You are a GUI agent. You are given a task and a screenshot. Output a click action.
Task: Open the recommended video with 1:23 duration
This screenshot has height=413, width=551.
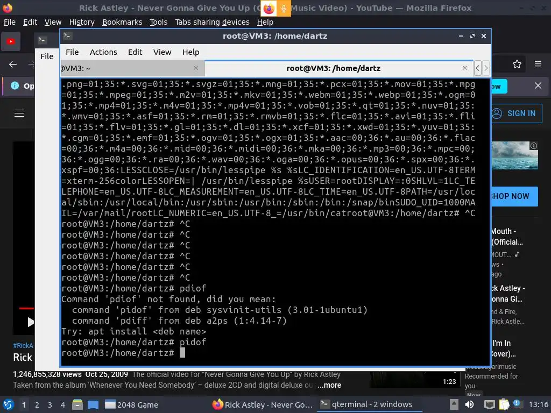[x=415, y=380]
